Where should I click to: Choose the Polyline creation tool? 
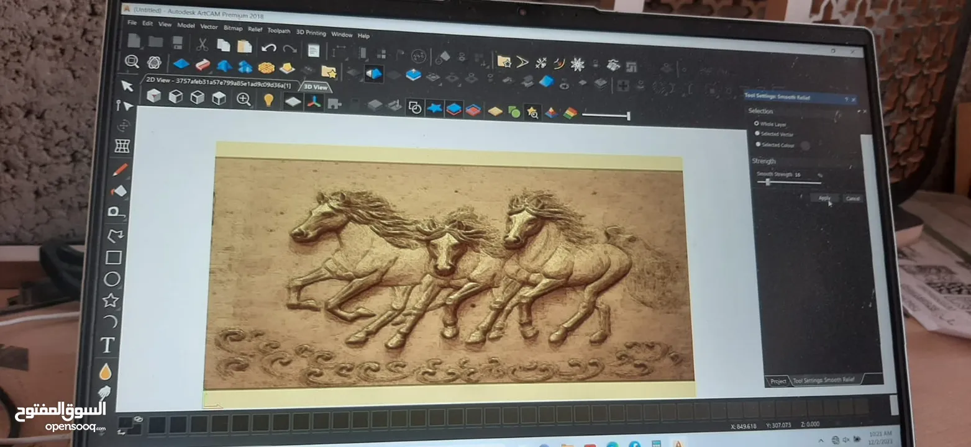coord(116,235)
